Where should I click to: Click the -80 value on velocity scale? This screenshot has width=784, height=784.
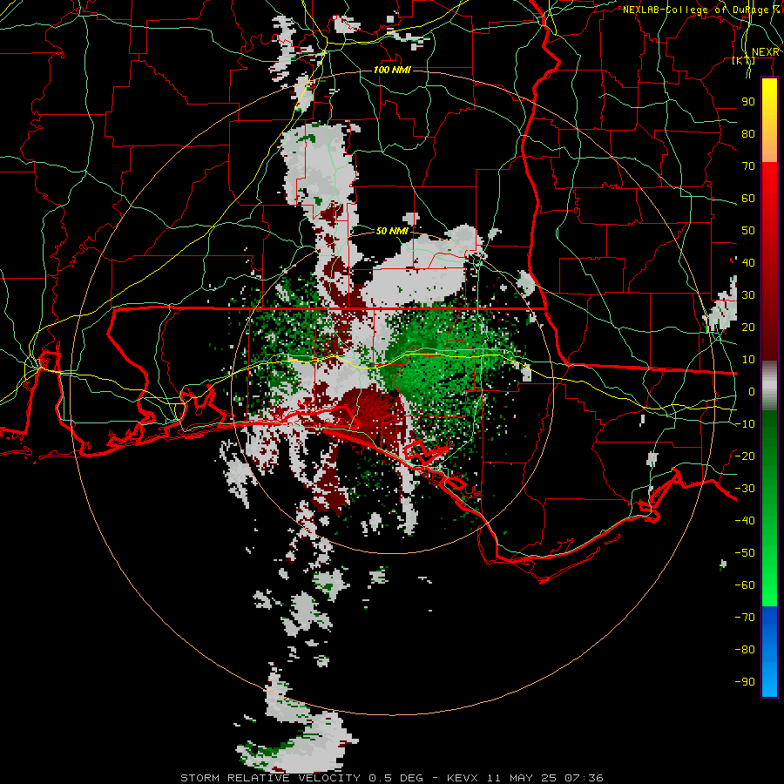(x=745, y=650)
